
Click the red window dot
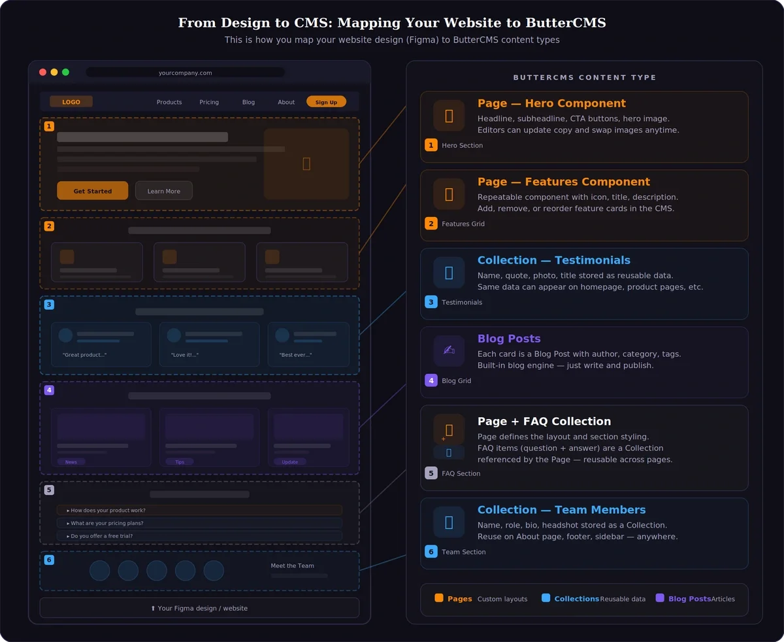43,73
